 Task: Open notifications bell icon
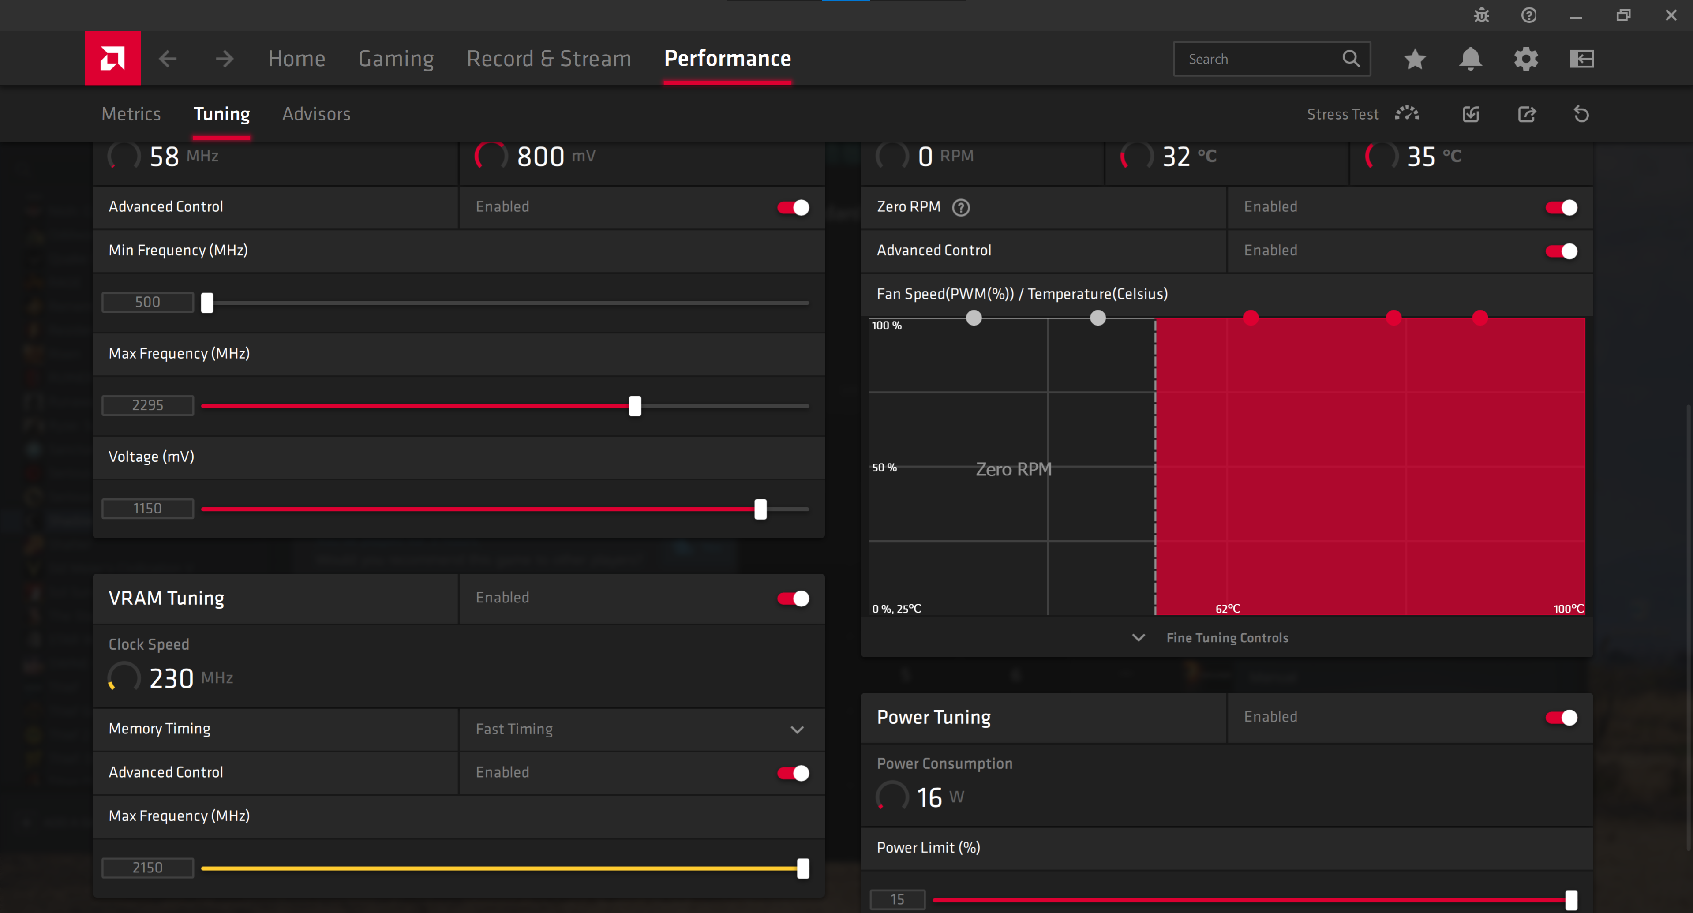tap(1470, 59)
